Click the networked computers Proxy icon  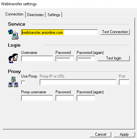pos(13,82)
